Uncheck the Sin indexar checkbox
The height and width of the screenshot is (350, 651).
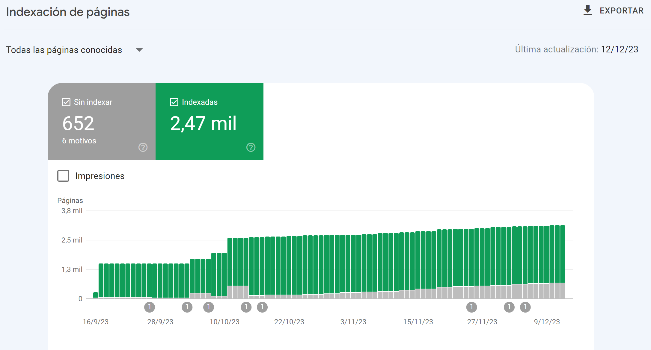click(66, 102)
